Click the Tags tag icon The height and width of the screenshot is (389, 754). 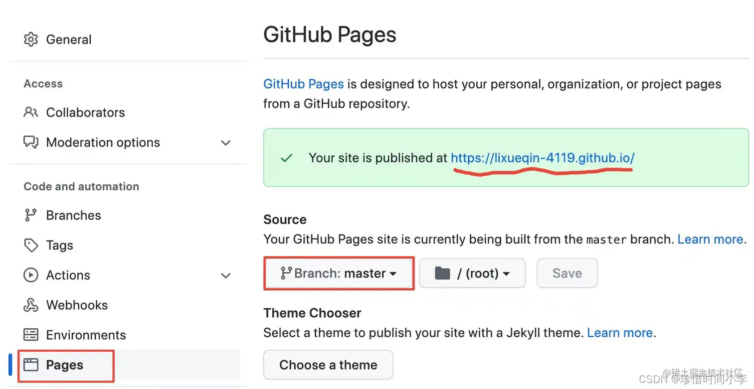[31, 245]
